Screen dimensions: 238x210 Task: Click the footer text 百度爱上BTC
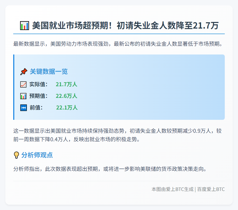[211, 189]
